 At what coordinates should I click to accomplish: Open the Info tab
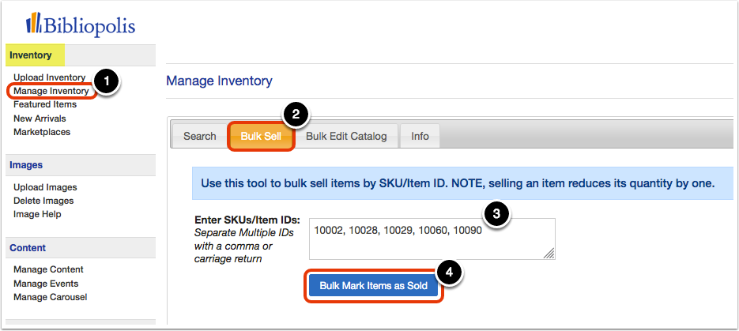point(420,136)
